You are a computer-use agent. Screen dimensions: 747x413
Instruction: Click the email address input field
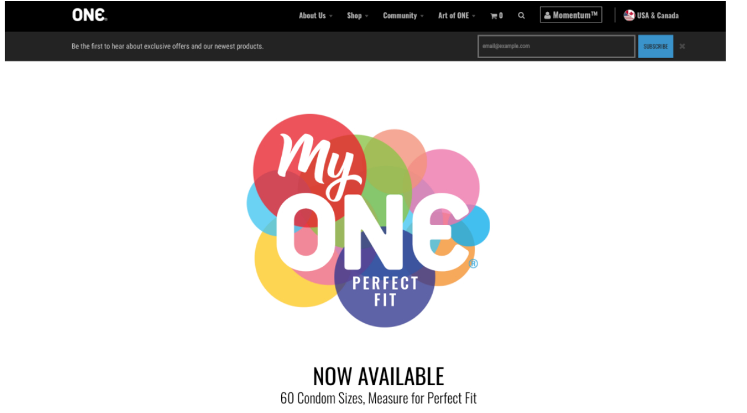point(556,46)
